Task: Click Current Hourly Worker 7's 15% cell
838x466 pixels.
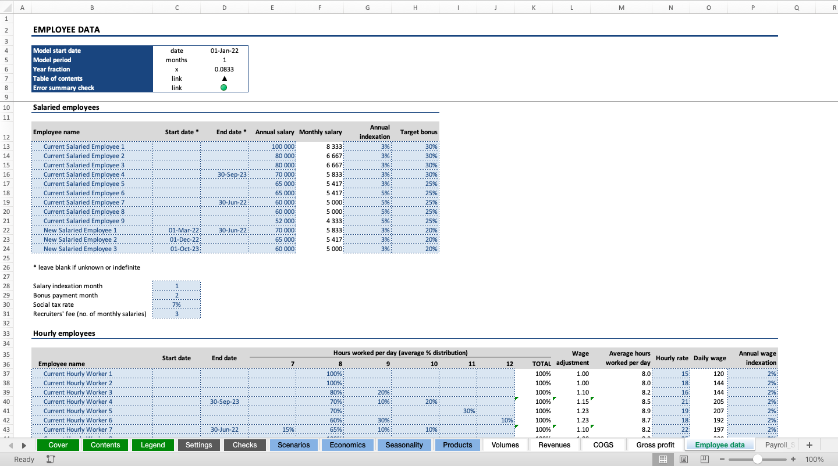Action: pos(272,429)
